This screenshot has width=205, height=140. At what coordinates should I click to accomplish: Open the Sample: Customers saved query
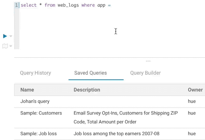(41, 113)
